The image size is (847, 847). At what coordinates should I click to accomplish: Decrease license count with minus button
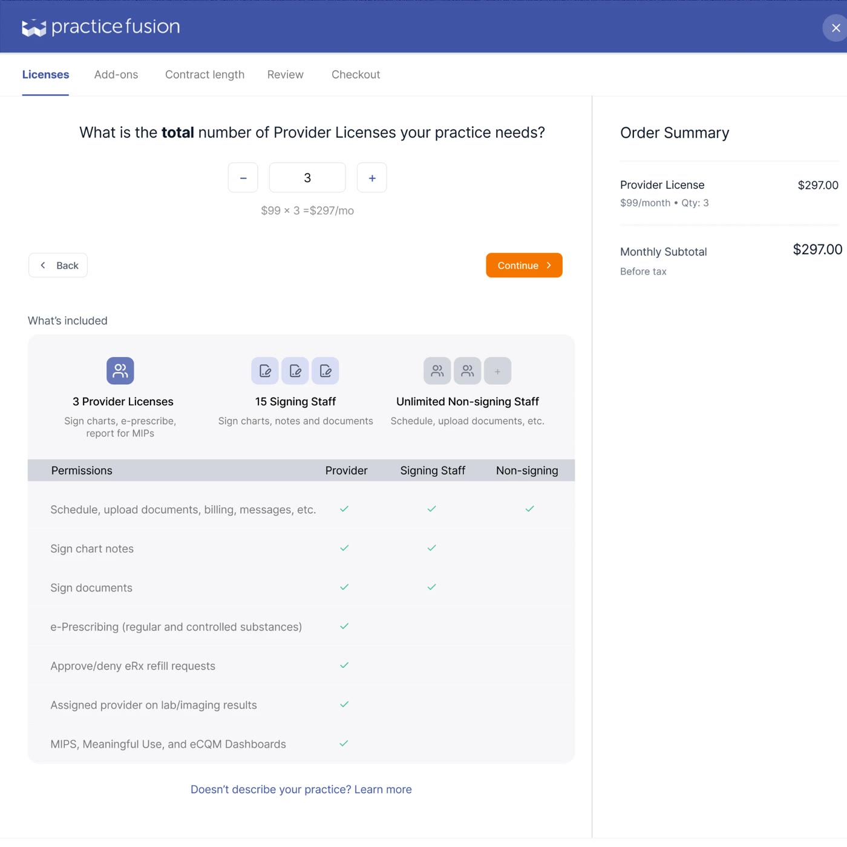pyautogui.click(x=243, y=178)
